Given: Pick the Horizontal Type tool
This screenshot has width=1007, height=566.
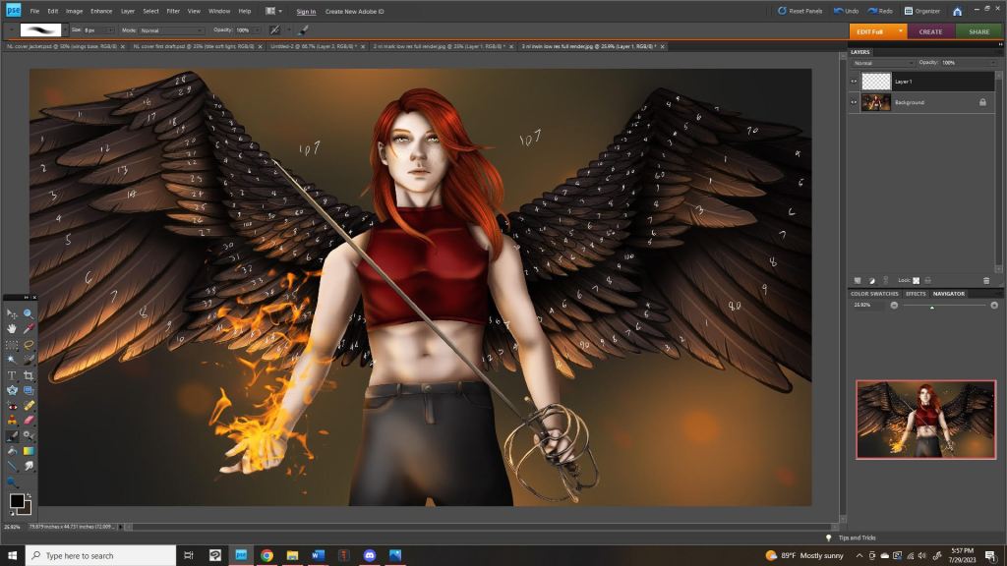Looking at the screenshot, I should click(12, 375).
